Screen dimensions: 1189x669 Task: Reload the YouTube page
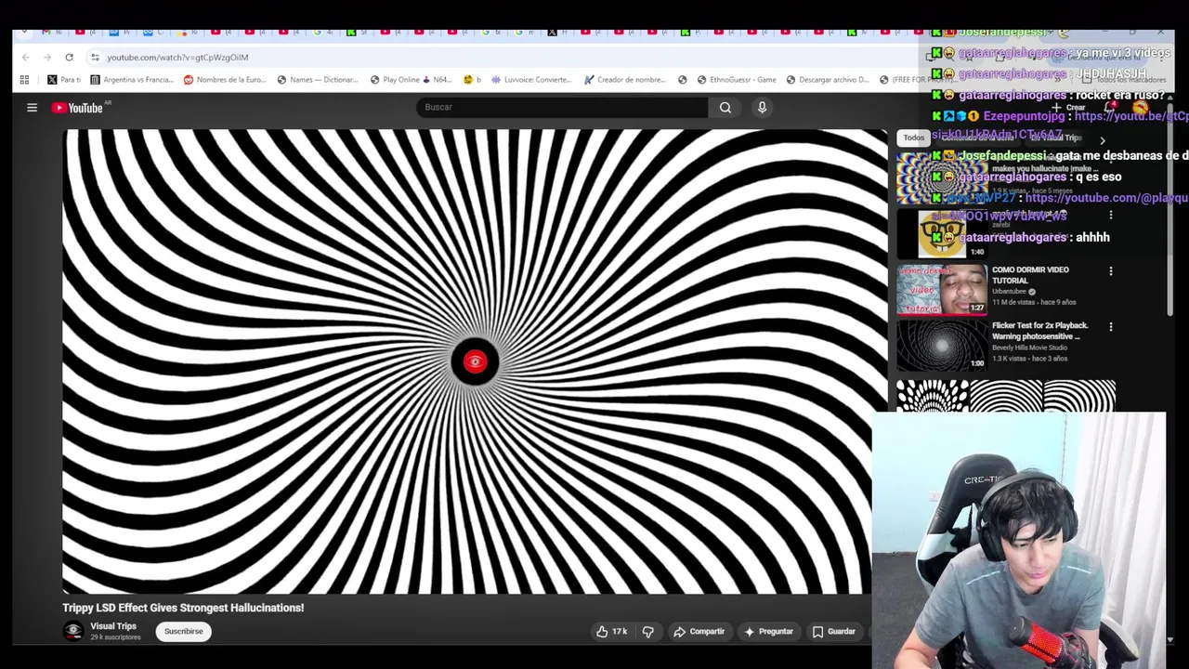click(69, 57)
